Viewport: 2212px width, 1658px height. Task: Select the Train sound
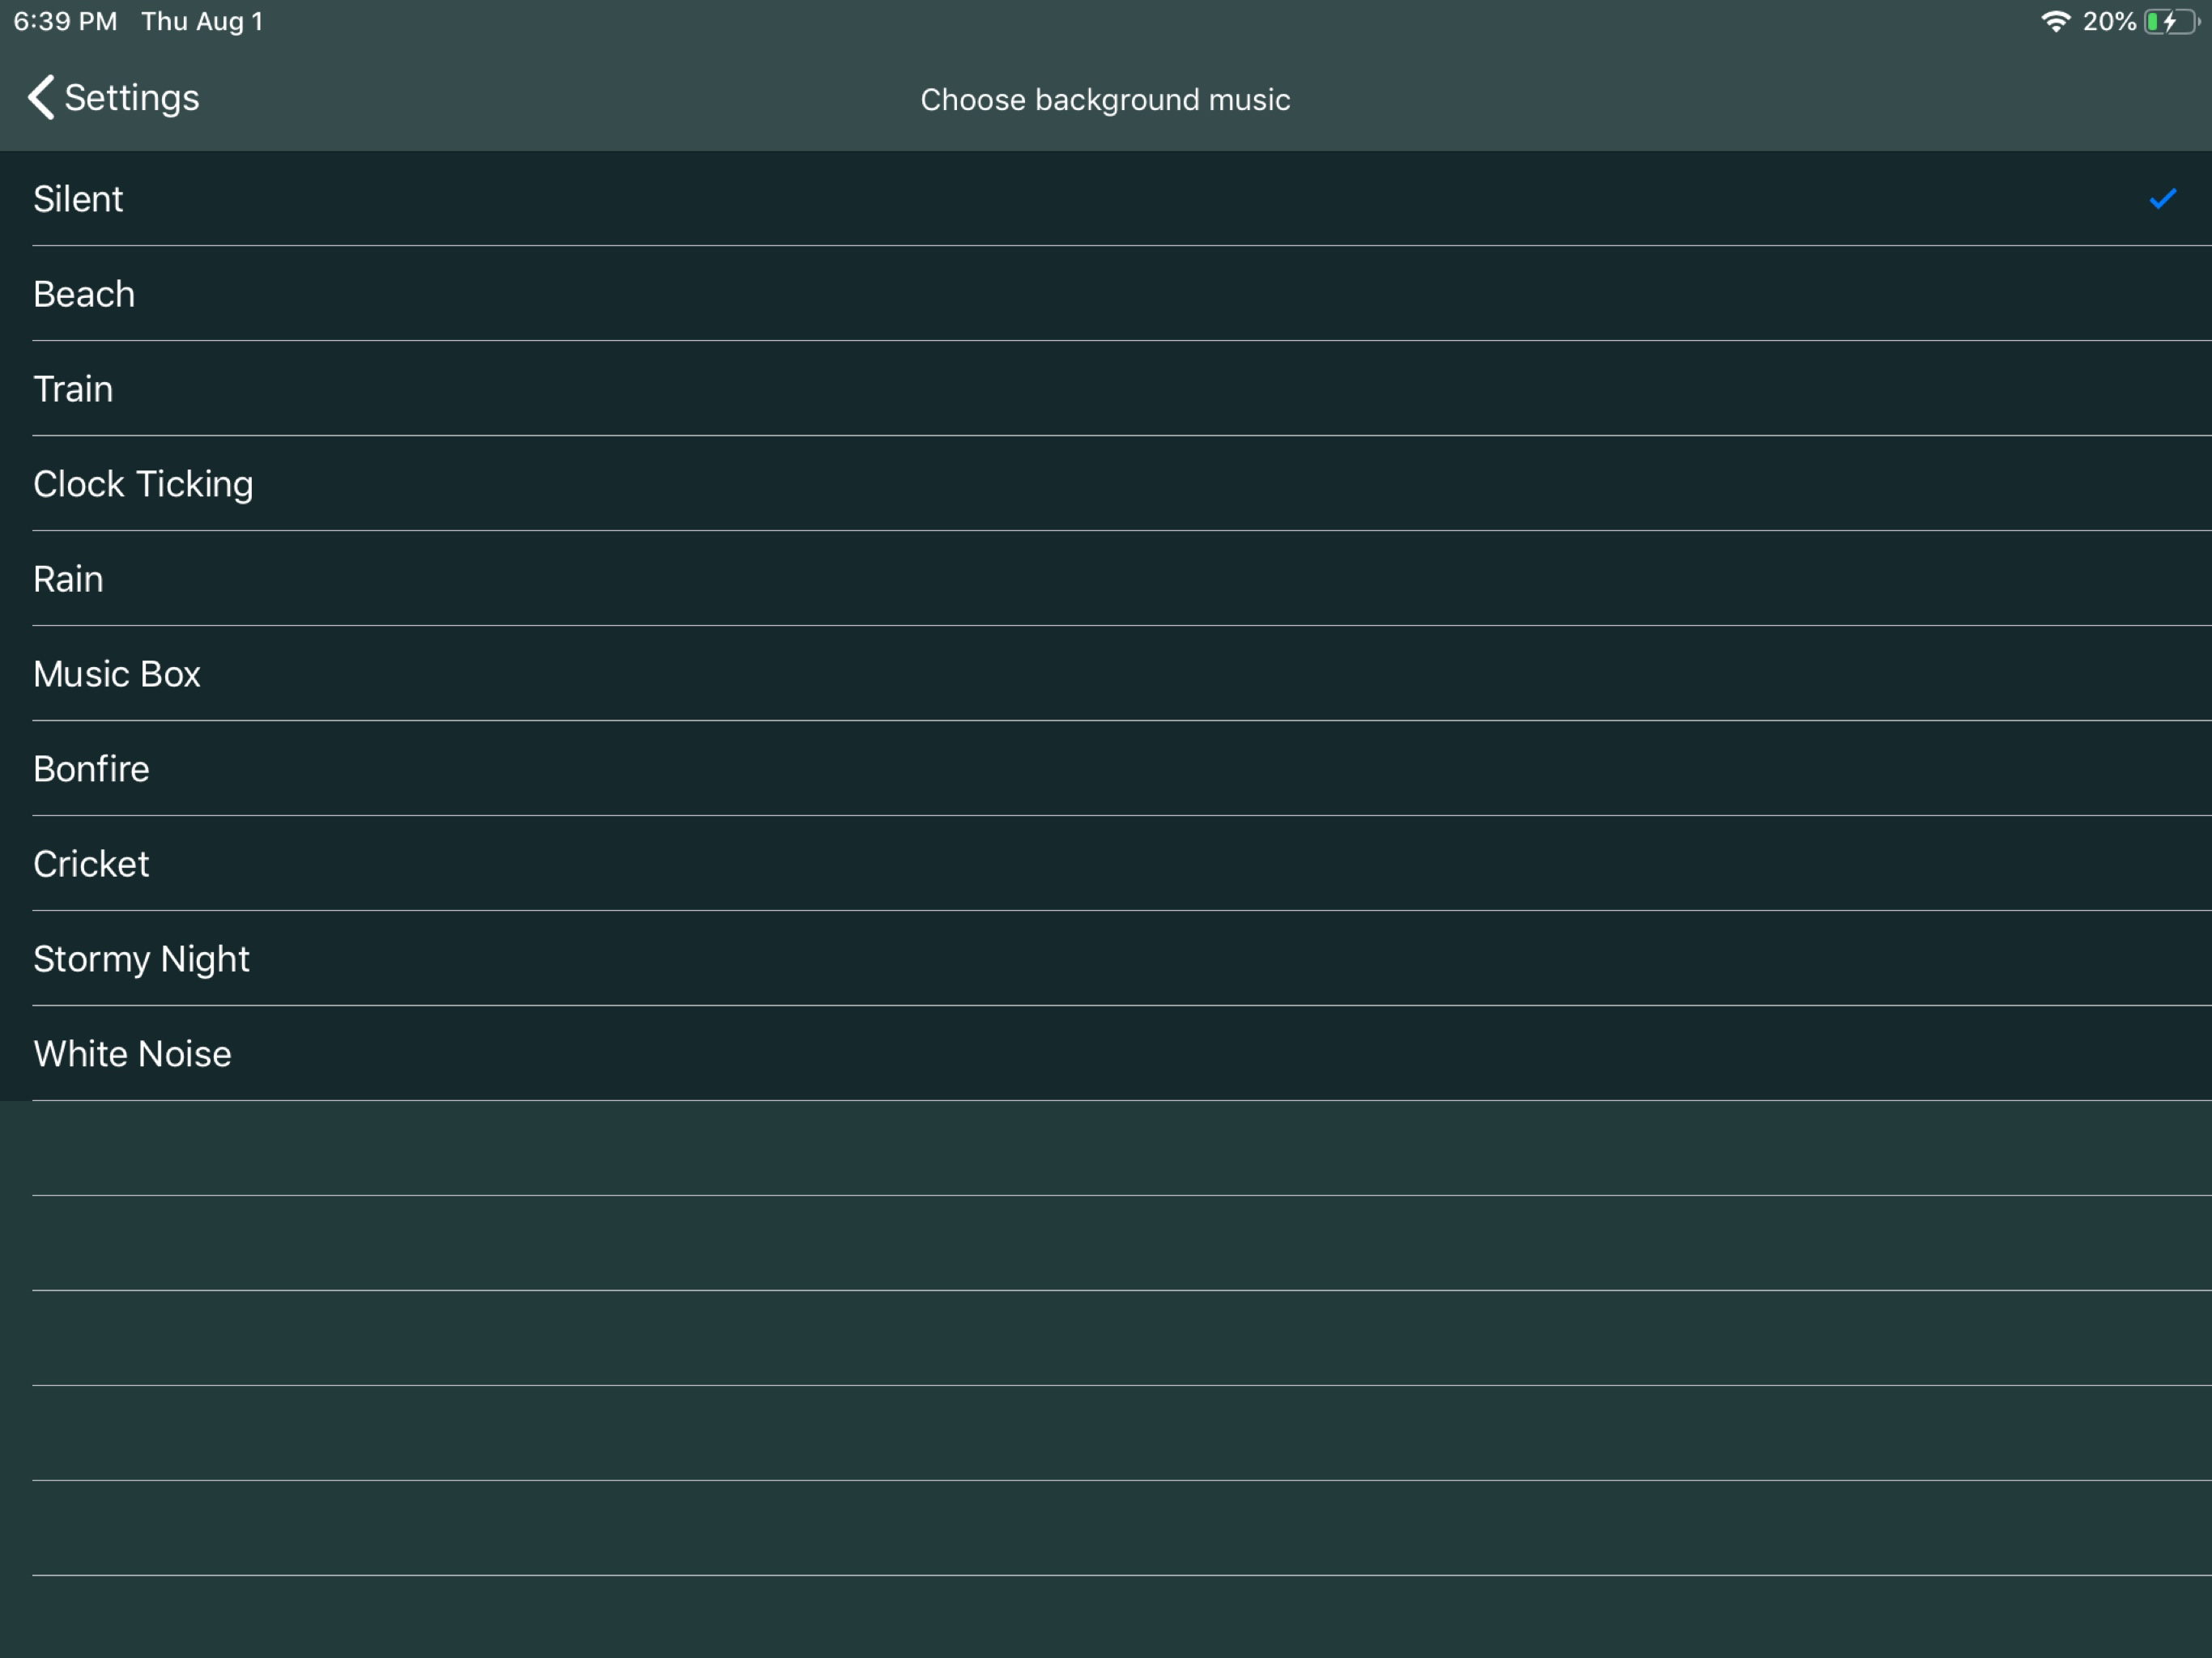(x=73, y=389)
